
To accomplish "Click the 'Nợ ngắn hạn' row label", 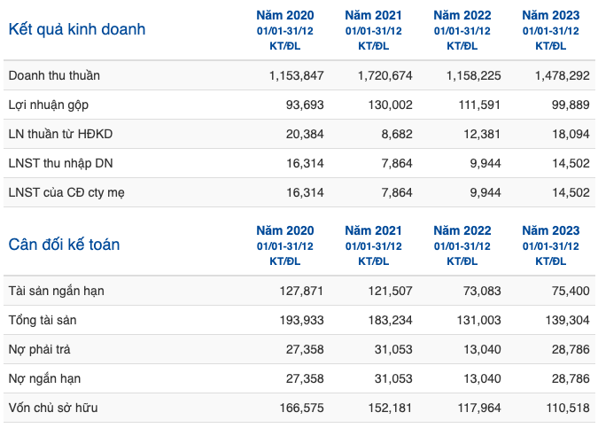I will point(44,378).
